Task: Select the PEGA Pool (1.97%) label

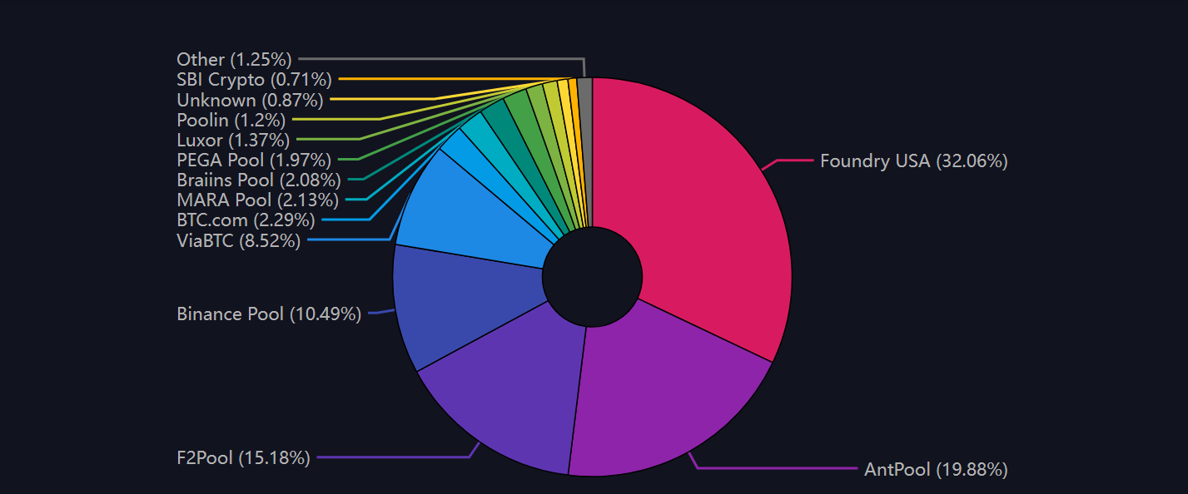Action: click(x=254, y=160)
